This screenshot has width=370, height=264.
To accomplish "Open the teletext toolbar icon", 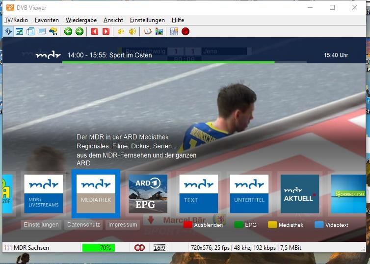I will coord(42,31).
